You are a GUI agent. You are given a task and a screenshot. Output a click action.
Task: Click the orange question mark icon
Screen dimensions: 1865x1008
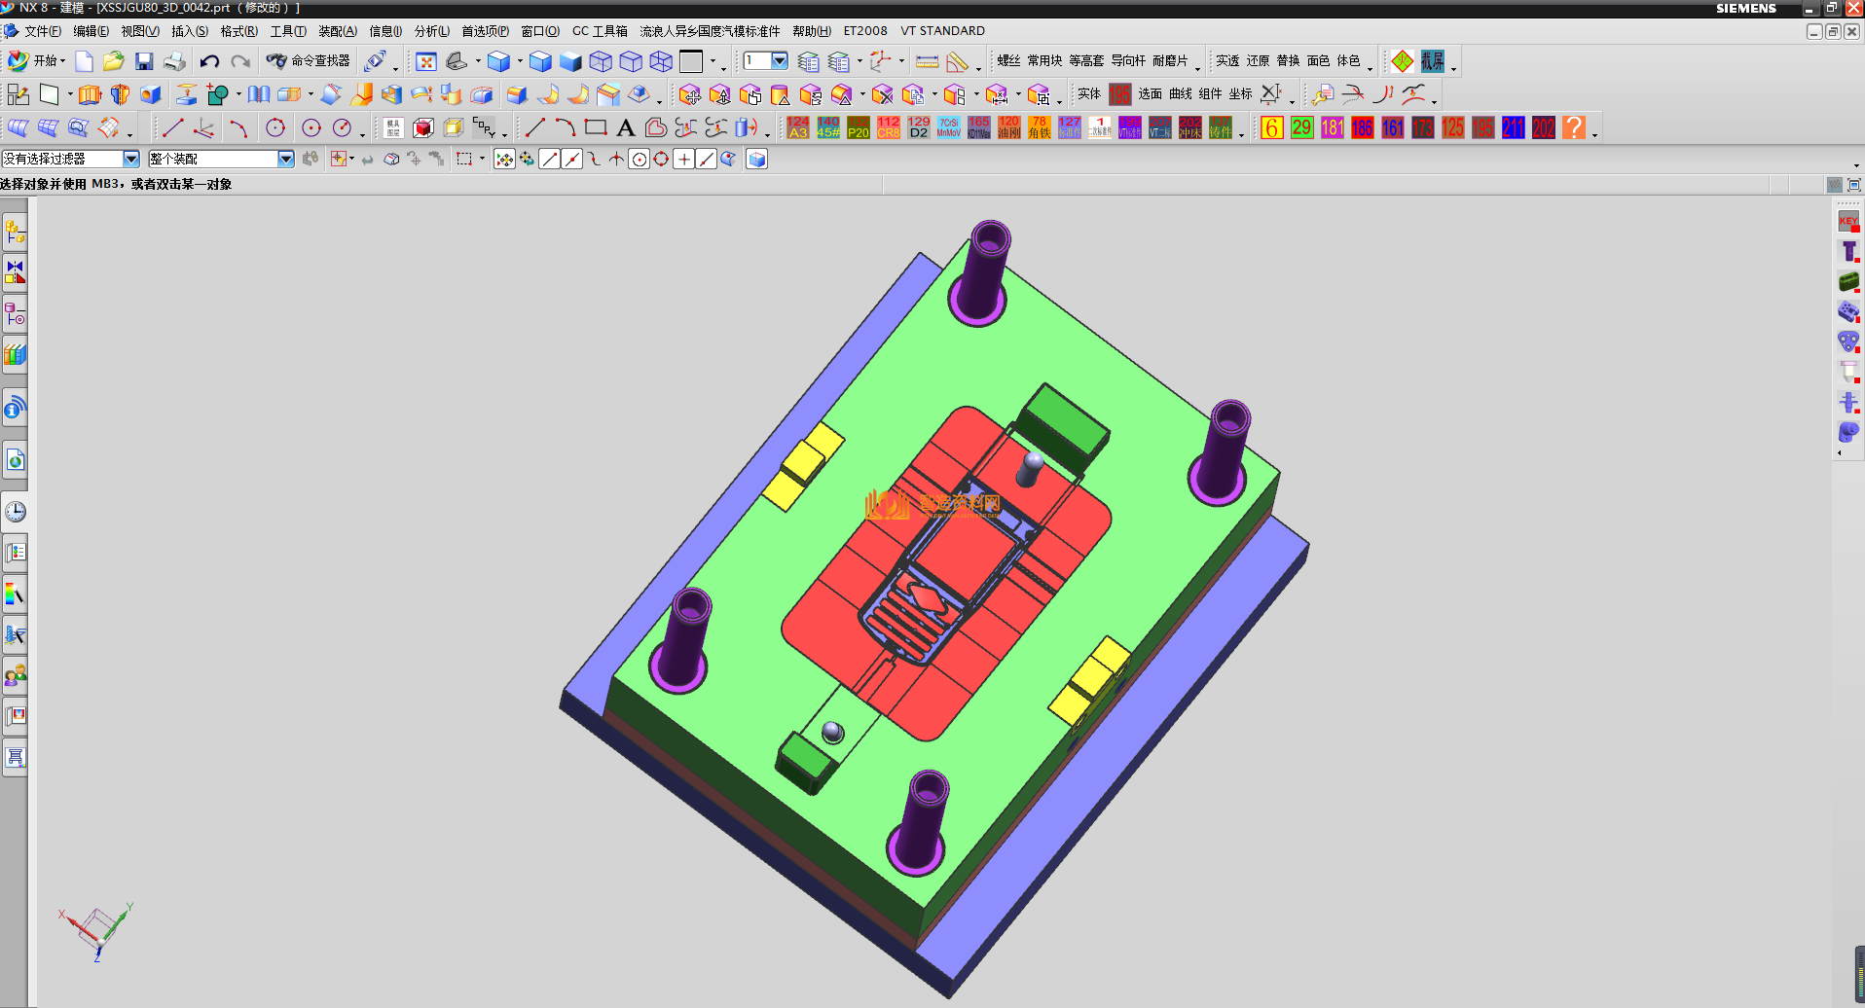[1573, 127]
